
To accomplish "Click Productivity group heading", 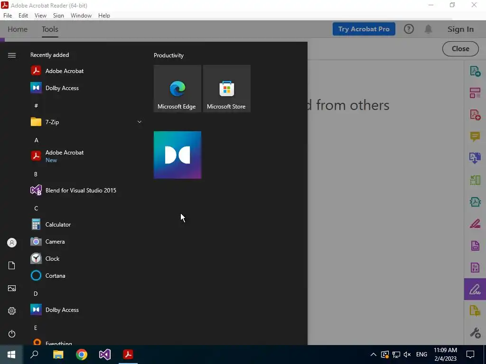I will coord(168,55).
